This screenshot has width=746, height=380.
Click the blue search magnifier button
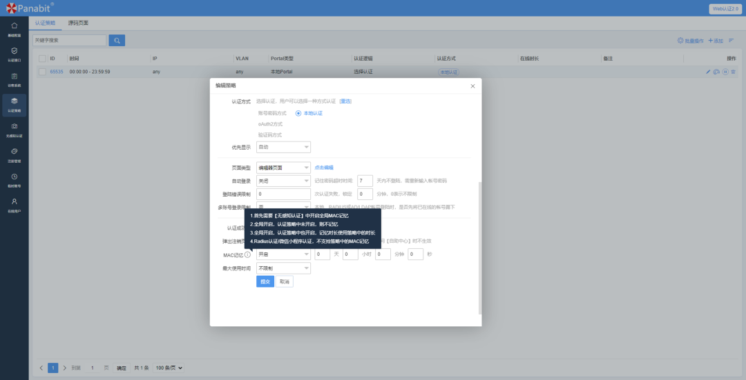pos(117,41)
